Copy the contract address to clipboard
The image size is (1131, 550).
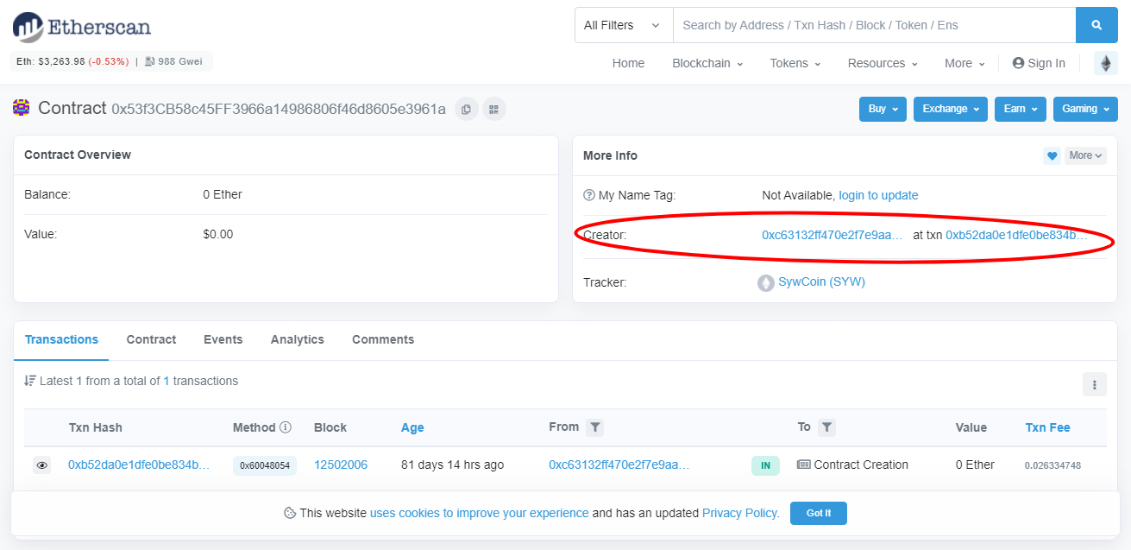466,109
